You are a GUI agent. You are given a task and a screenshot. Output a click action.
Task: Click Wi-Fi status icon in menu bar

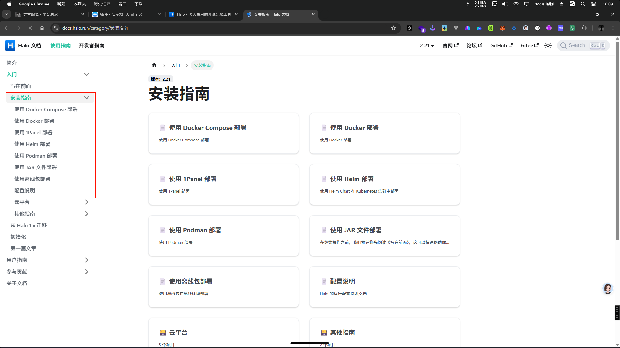pos(516,4)
